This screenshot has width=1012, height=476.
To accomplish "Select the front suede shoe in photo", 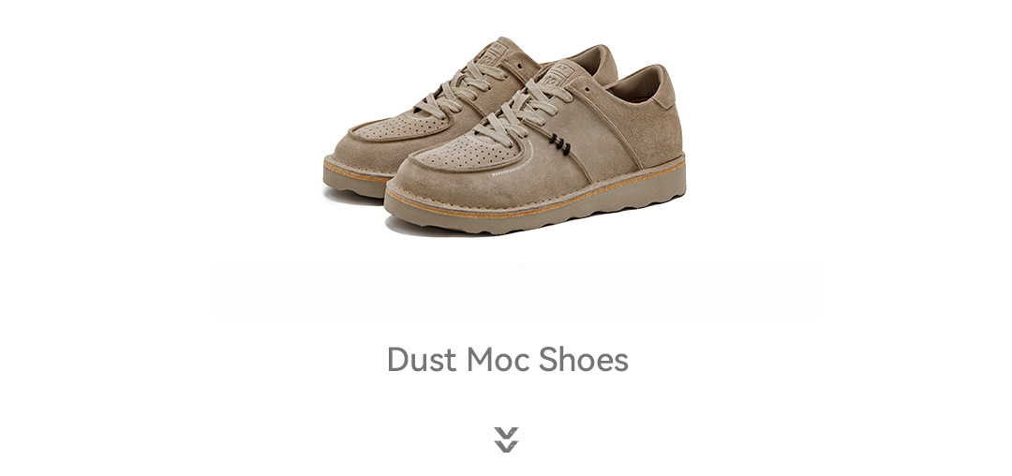I will 535,150.
